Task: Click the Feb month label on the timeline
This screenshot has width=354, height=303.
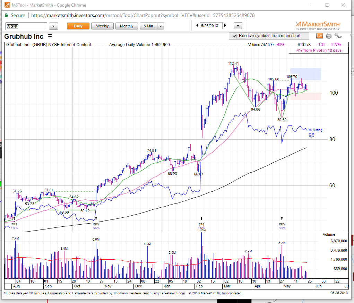Action: coord(199,286)
